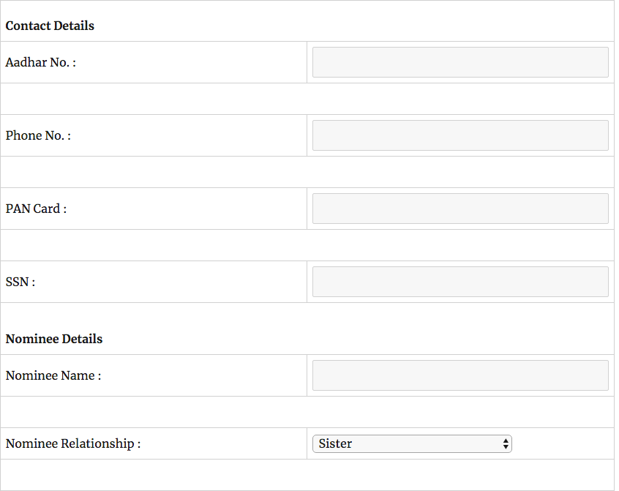The width and height of the screenshot is (619, 491).
Task: Click the 'PAN Card :' label
Action: pos(36,209)
